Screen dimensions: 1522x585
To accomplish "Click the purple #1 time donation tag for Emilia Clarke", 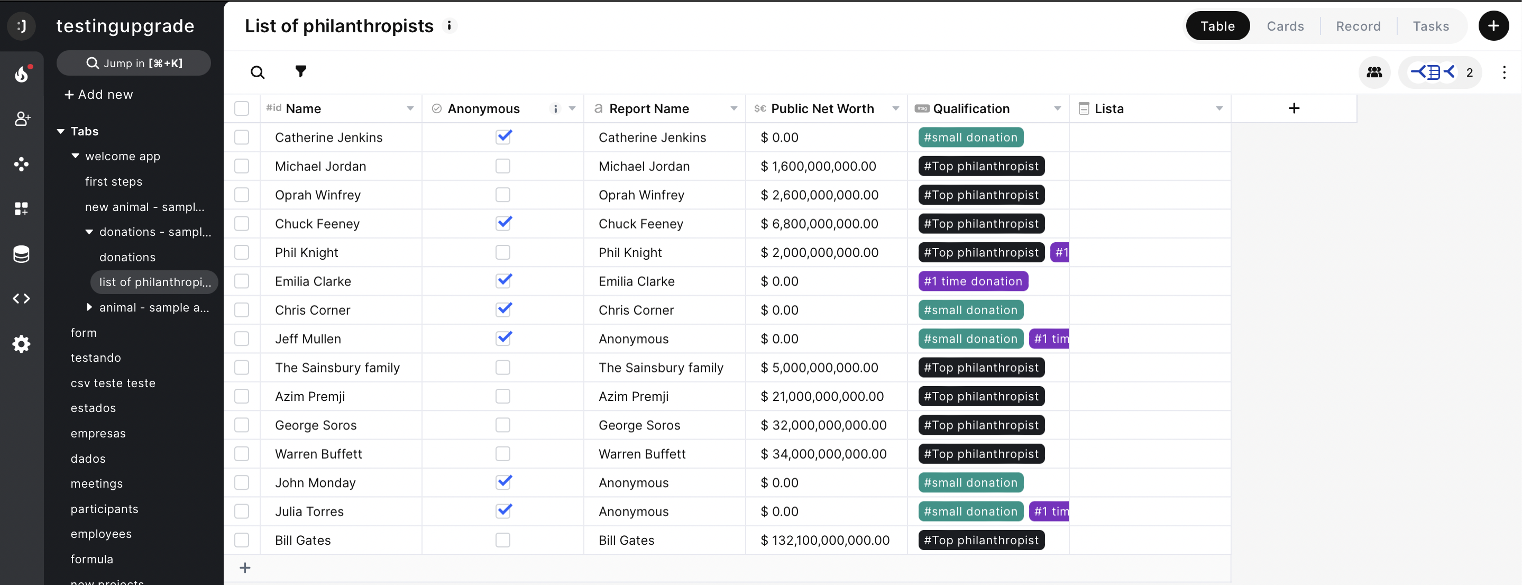I will [973, 281].
